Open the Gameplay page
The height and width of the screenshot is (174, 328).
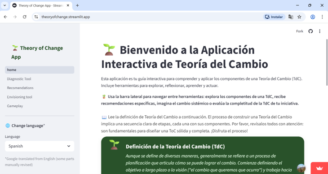[40, 106]
